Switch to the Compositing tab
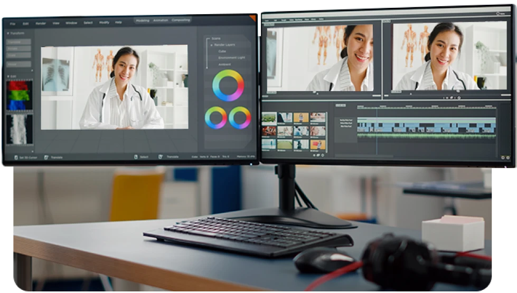Screen dimensions: 517x293 (x=181, y=20)
